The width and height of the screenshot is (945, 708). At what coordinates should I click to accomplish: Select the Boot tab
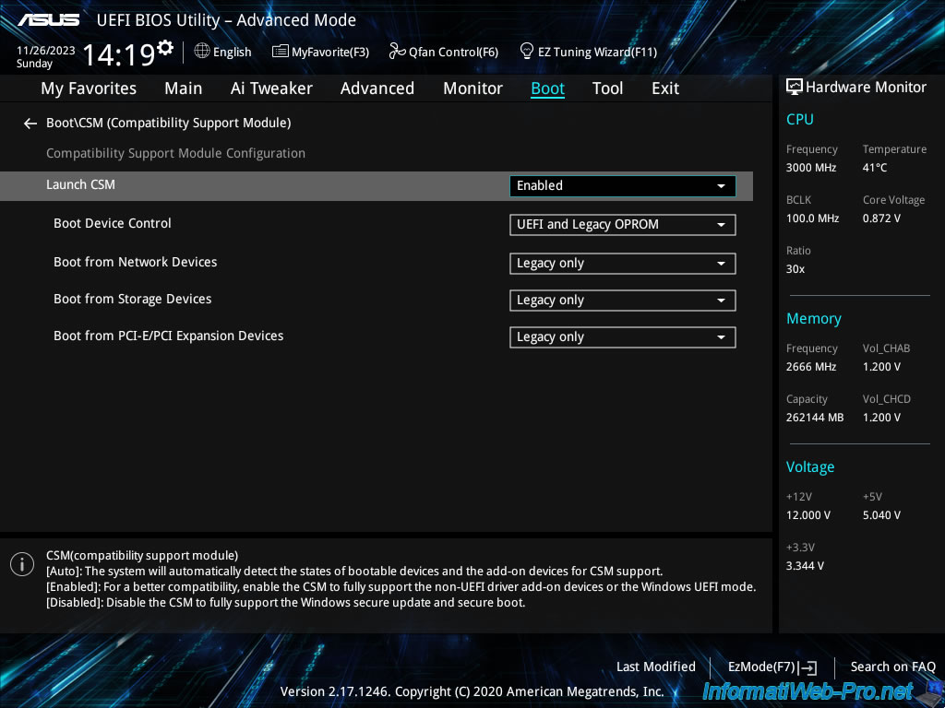tap(548, 88)
